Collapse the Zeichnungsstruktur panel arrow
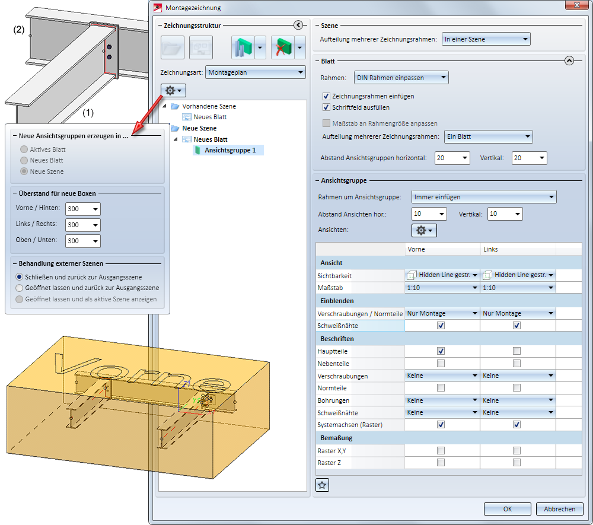The image size is (593, 525). click(x=298, y=25)
